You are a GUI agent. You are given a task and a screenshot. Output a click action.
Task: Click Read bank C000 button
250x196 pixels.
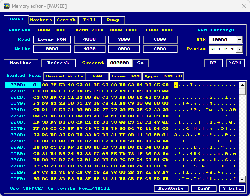pos(160,40)
